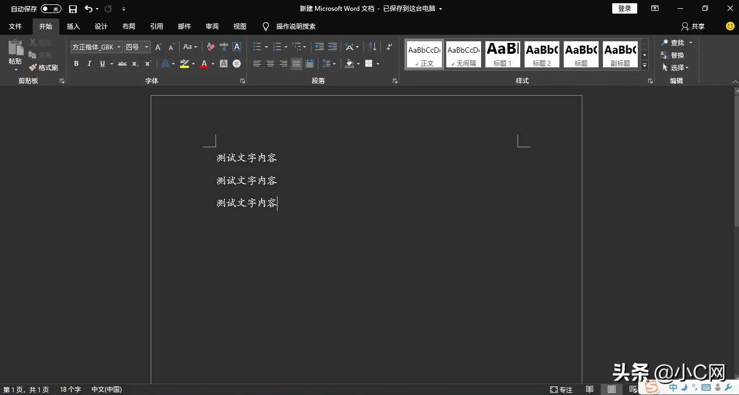Screen dimensions: 739x395
Task: Click the Format Painter (格式刷) brush
Action: 44,68
